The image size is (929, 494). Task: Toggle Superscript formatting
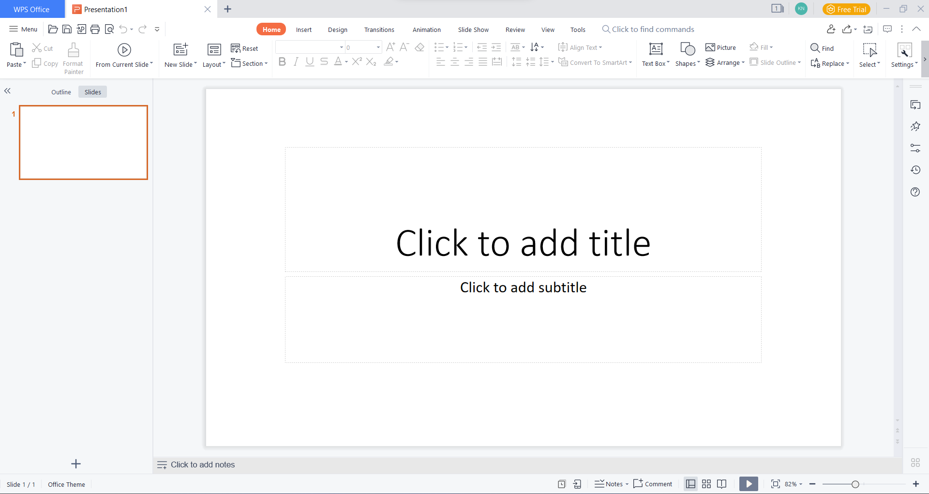(357, 61)
